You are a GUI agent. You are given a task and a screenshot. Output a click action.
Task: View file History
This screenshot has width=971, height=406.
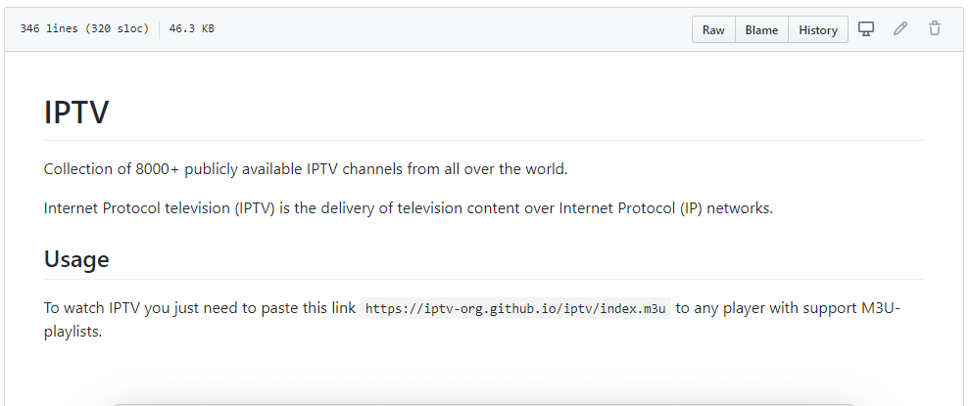(x=817, y=30)
